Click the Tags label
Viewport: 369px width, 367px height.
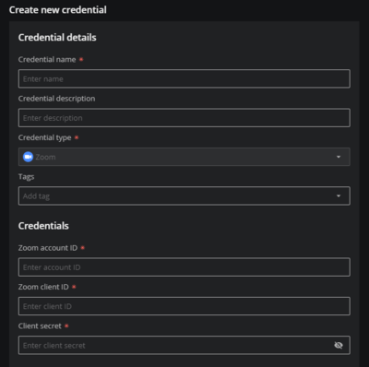(x=26, y=177)
